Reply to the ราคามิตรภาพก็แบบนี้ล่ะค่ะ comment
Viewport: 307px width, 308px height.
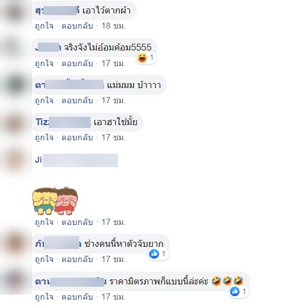[77, 297]
